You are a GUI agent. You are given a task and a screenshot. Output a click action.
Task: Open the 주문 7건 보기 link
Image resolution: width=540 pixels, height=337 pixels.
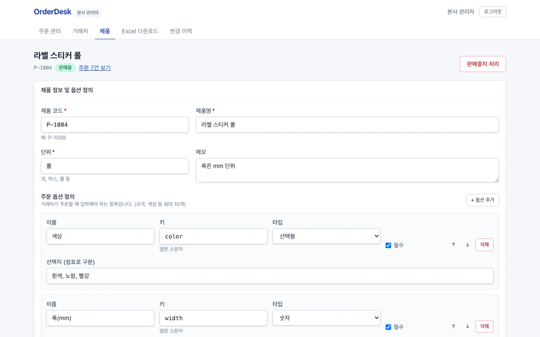coord(94,68)
